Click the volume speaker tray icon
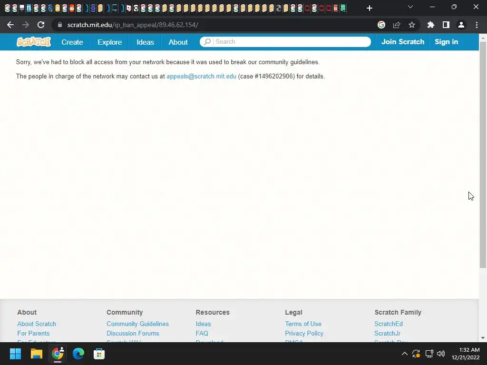The width and height of the screenshot is (487, 365). (x=441, y=354)
